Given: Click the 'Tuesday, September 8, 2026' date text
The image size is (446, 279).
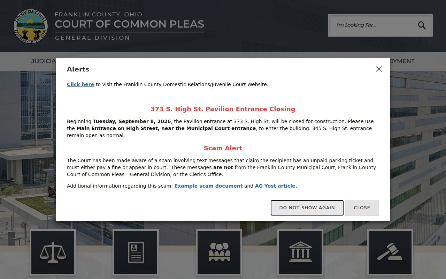Looking at the screenshot, I should tap(132, 121).
